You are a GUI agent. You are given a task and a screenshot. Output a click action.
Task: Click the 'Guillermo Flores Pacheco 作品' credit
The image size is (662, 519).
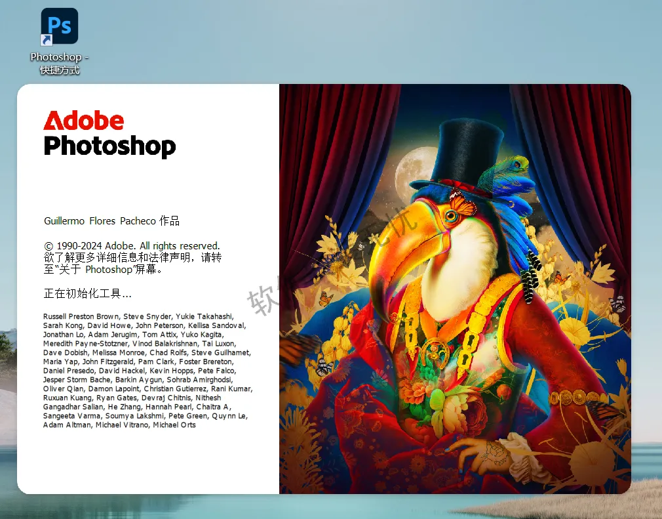112,220
